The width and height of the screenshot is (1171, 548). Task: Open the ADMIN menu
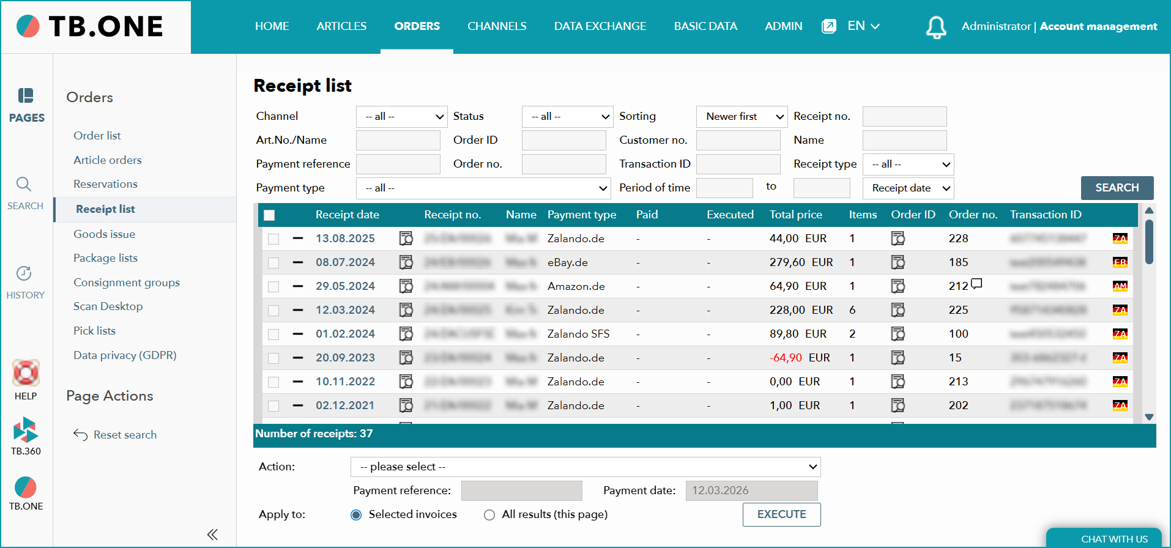783,26
